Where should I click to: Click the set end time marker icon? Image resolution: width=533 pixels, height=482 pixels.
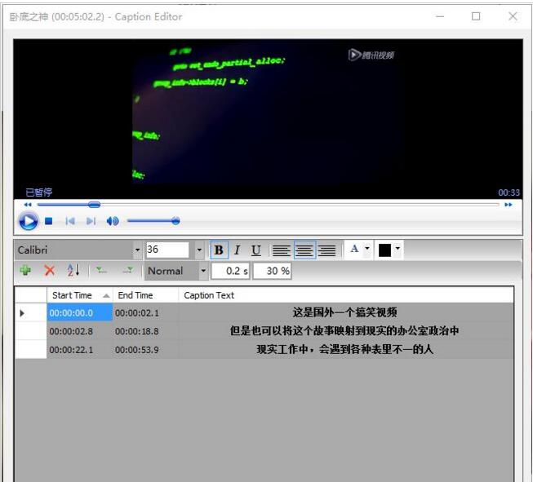click(x=128, y=271)
